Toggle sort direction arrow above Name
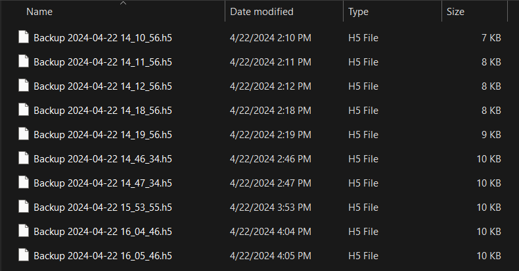This screenshot has width=519, height=271. 123,3
